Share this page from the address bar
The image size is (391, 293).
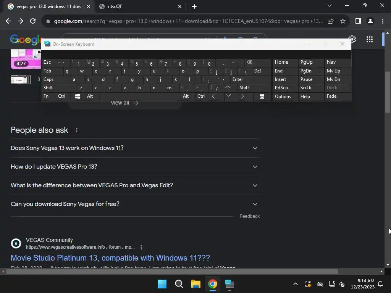[331, 21]
